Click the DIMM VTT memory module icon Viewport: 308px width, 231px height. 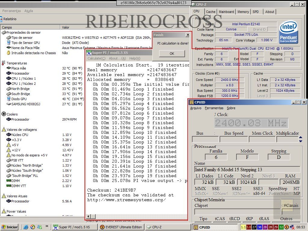(x=9, y=186)
